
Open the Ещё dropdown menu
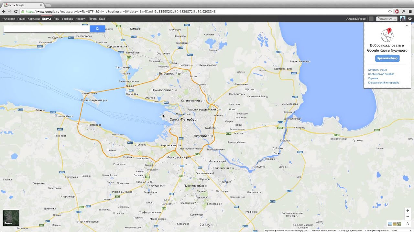[103, 19]
